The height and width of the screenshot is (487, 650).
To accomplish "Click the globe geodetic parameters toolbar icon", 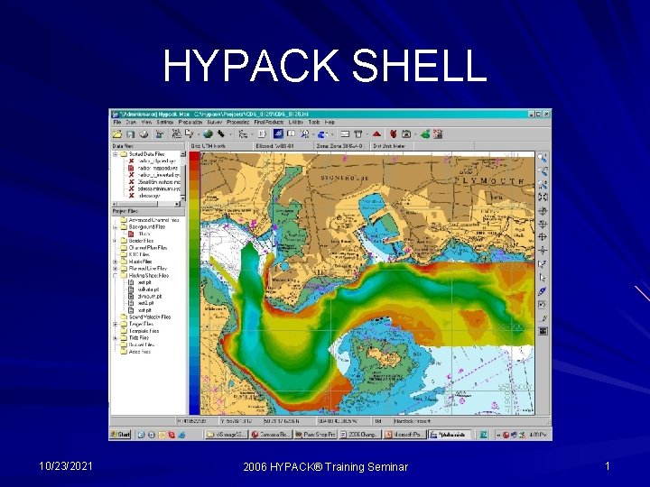I will point(209,133).
